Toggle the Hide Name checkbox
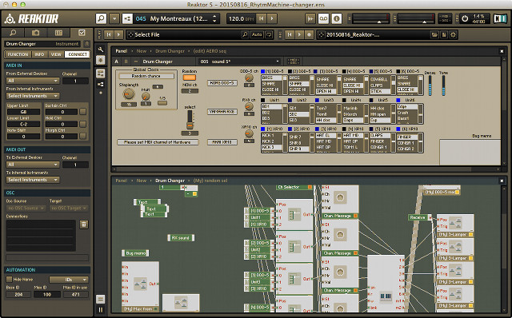Image resolution: width=512 pixels, height=318 pixels. (9, 279)
